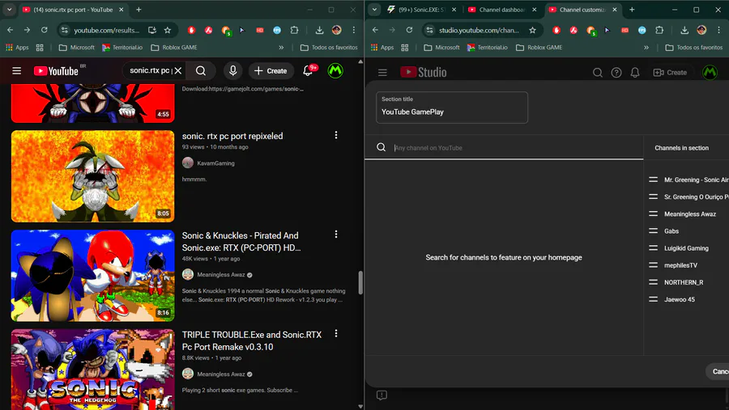Open search in YouTube Studio header
This screenshot has height=410, width=729.
[598, 73]
